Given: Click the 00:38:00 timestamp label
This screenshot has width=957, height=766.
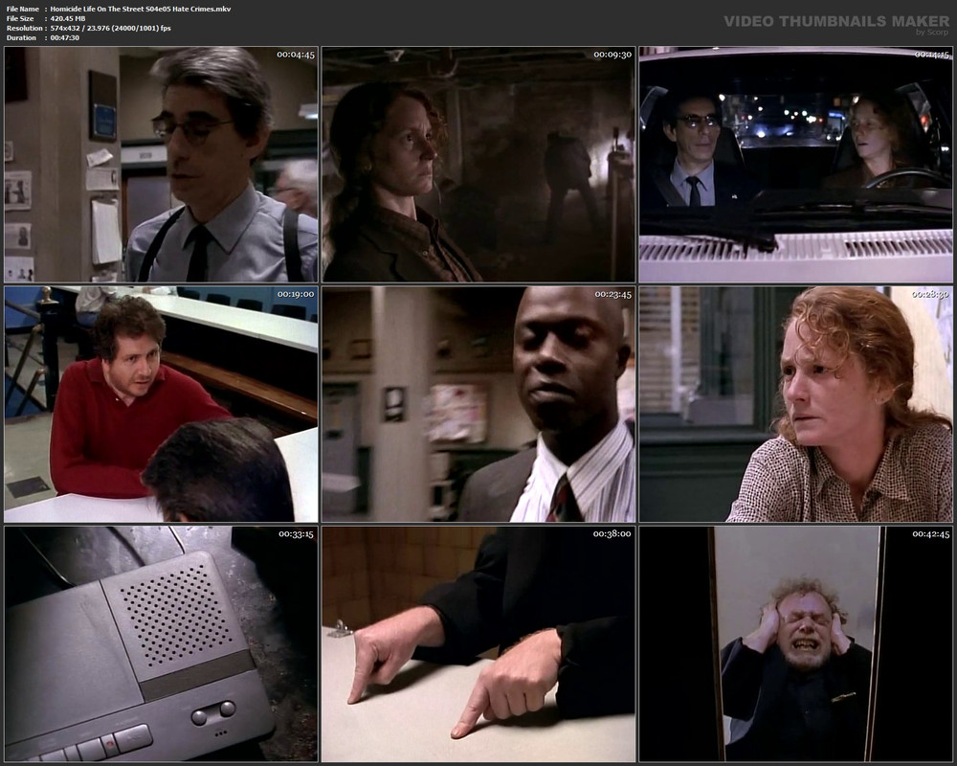Looking at the screenshot, I should (x=612, y=534).
